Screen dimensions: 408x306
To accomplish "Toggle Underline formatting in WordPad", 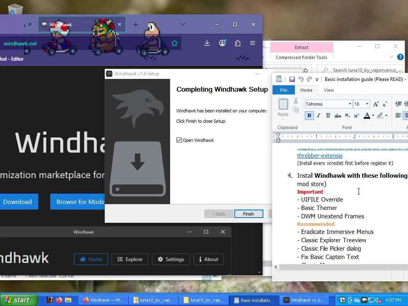I will pyautogui.click(x=328, y=116).
